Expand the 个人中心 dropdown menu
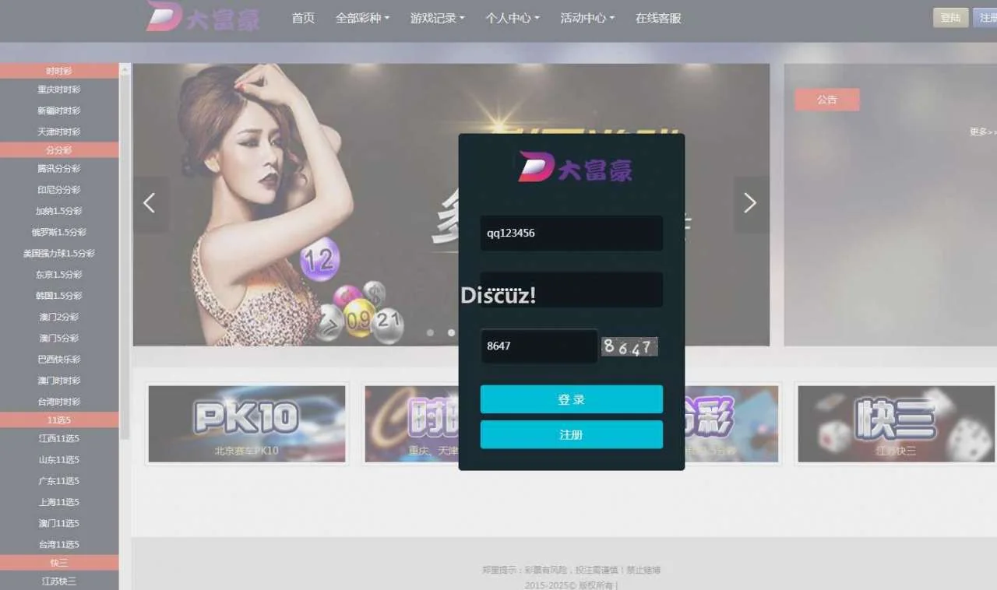Viewport: 997px width, 590px height. pyautogui.click(x=512, y=18)
